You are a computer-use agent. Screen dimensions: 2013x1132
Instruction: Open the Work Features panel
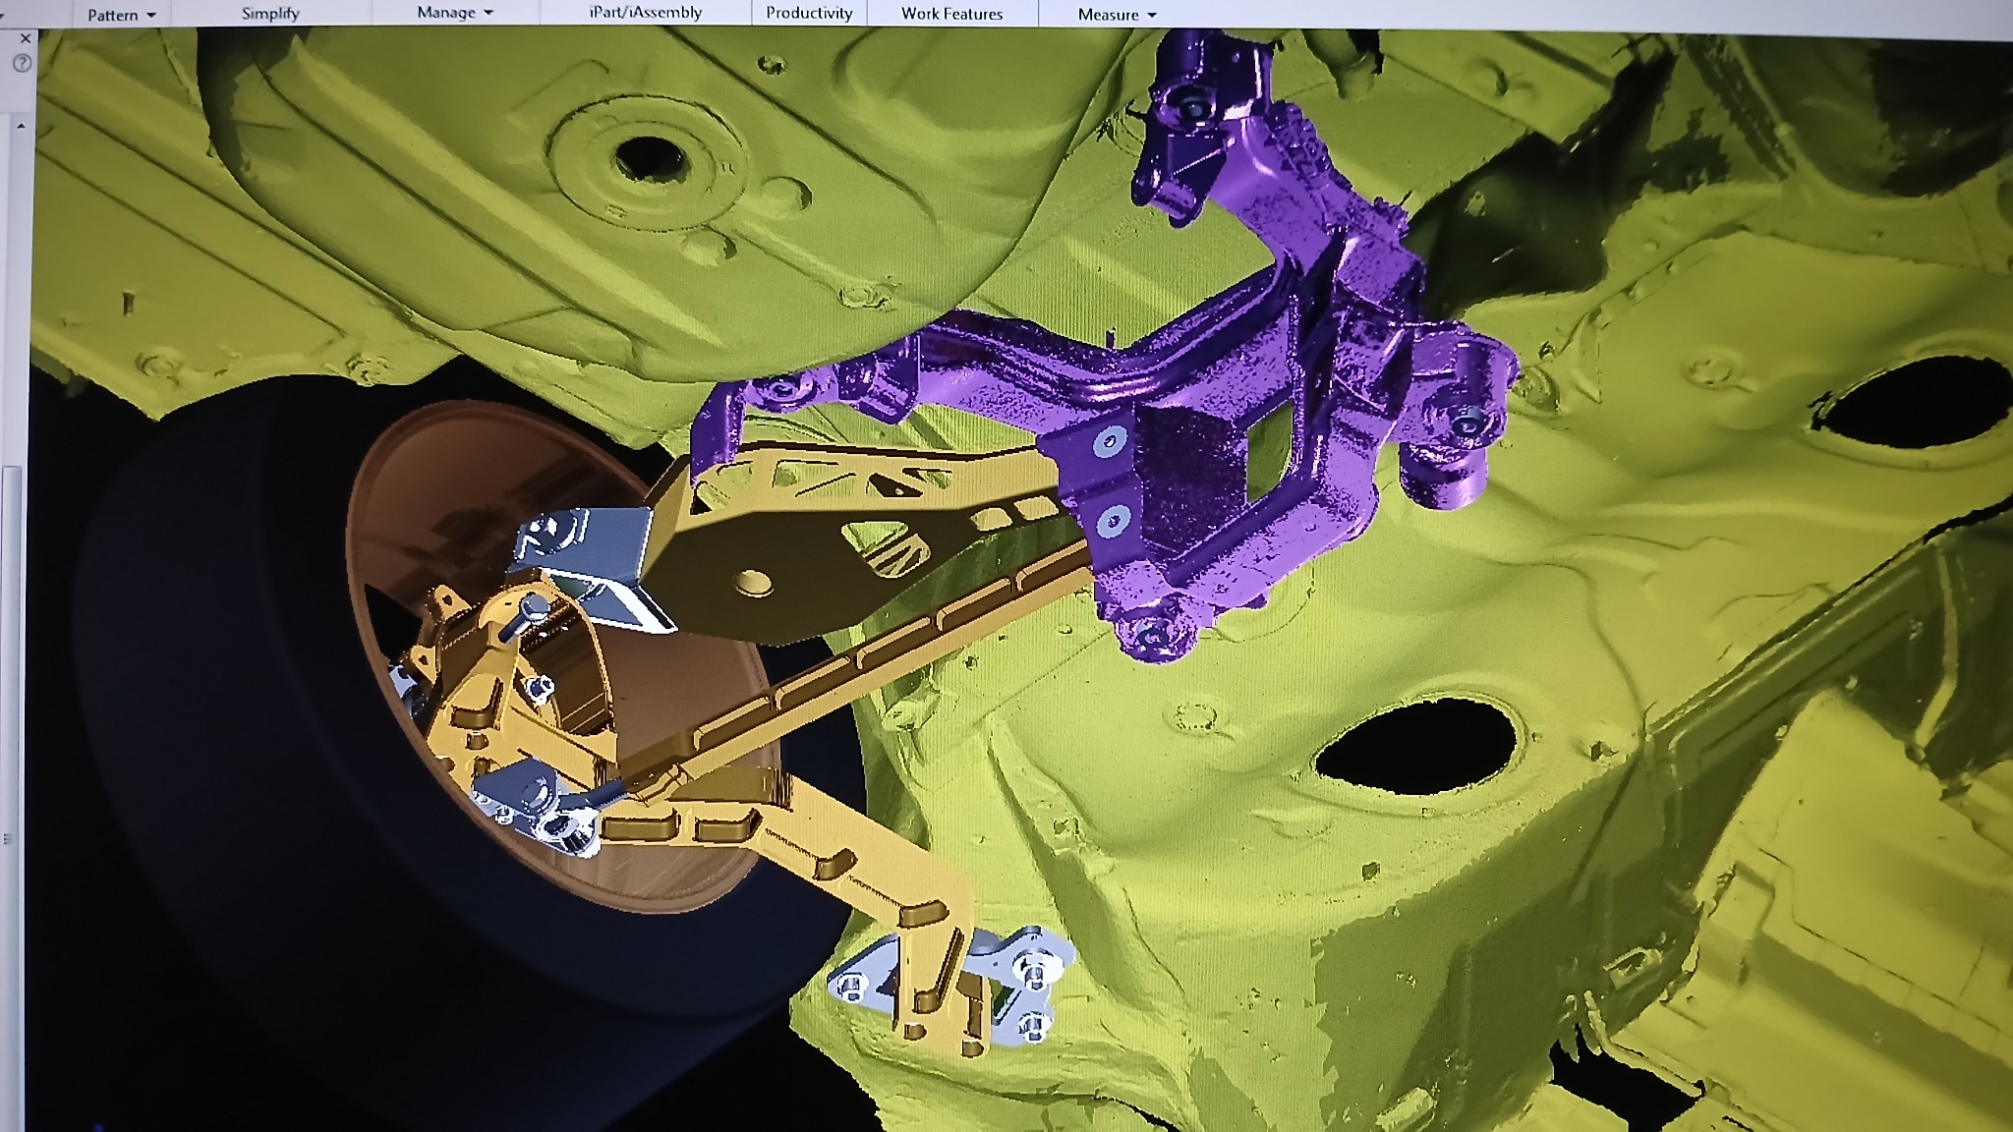(951, 14)
